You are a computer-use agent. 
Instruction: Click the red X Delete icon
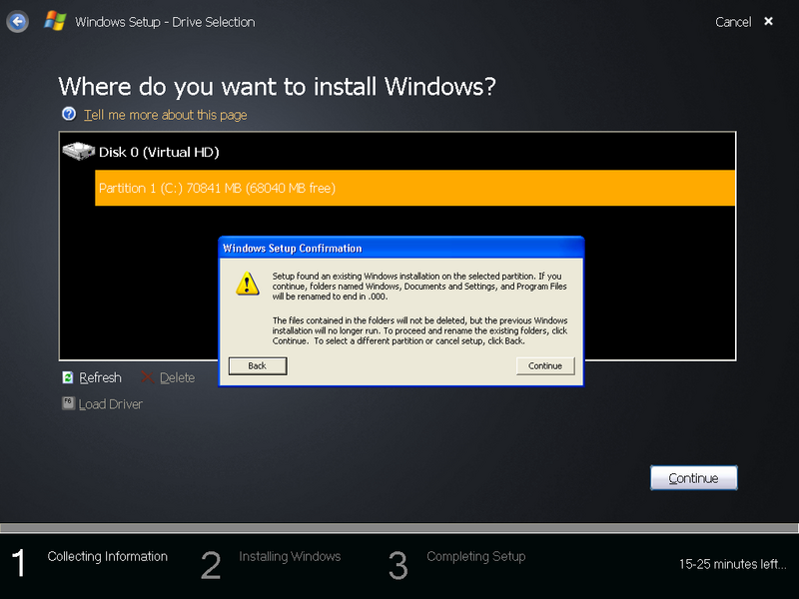point(147,377)
